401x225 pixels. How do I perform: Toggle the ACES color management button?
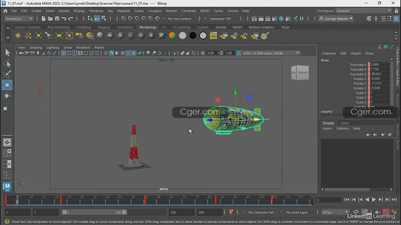pos(238,53)
